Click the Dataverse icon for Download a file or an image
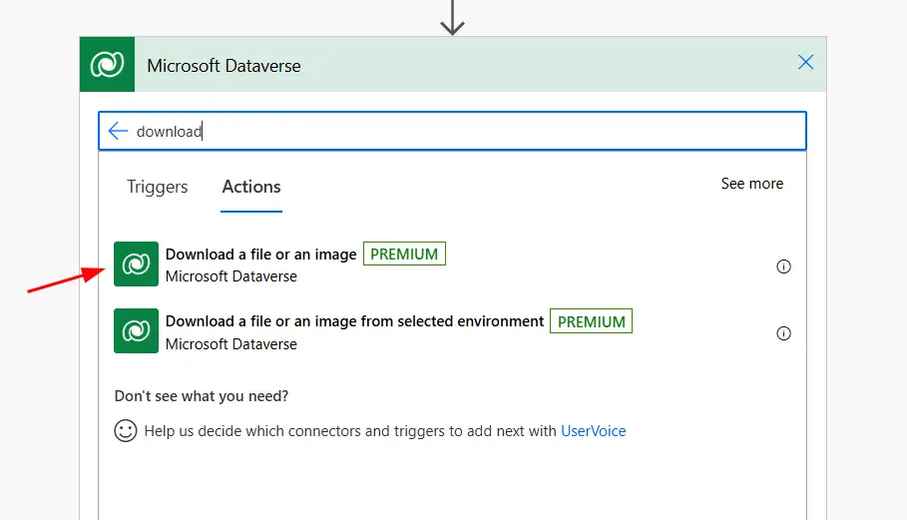The image size is (907, 520). click(x=136, y=263)
